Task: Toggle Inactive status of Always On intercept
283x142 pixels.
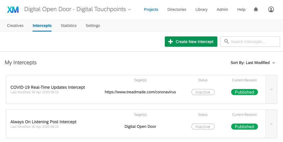Action: tap(203, 127)
